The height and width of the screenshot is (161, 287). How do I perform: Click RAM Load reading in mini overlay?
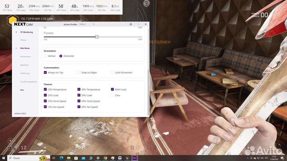[x=115, y=8]
